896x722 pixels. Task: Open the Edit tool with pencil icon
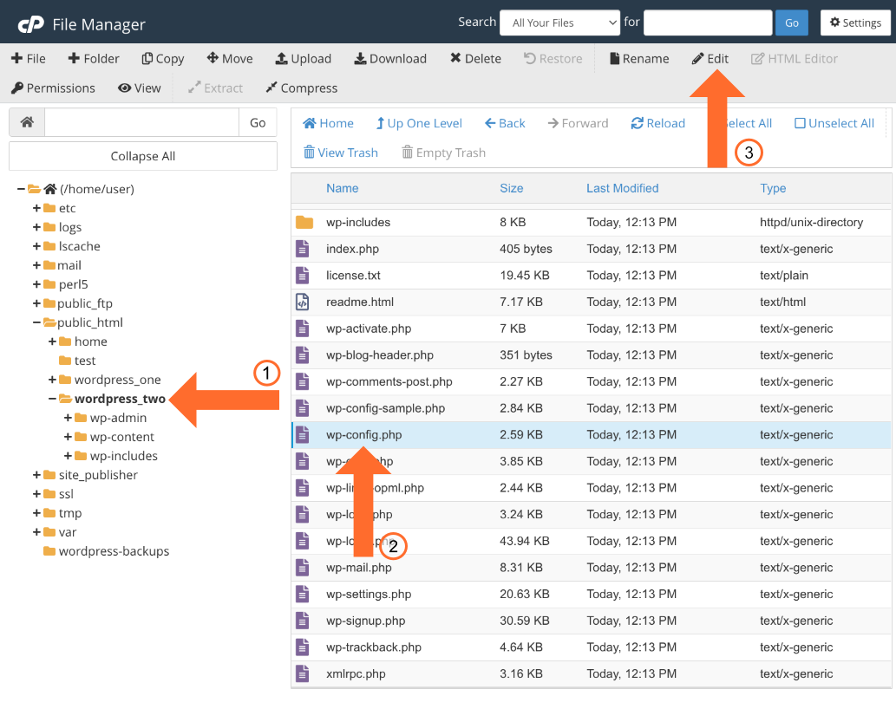click(710, 59)
